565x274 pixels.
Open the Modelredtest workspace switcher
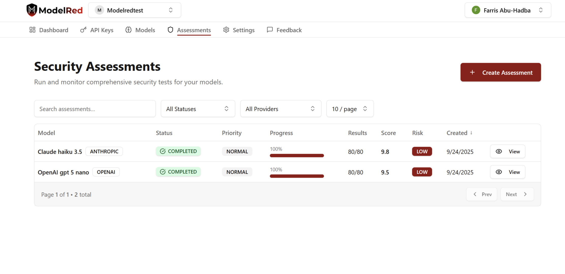pos(134,10)
